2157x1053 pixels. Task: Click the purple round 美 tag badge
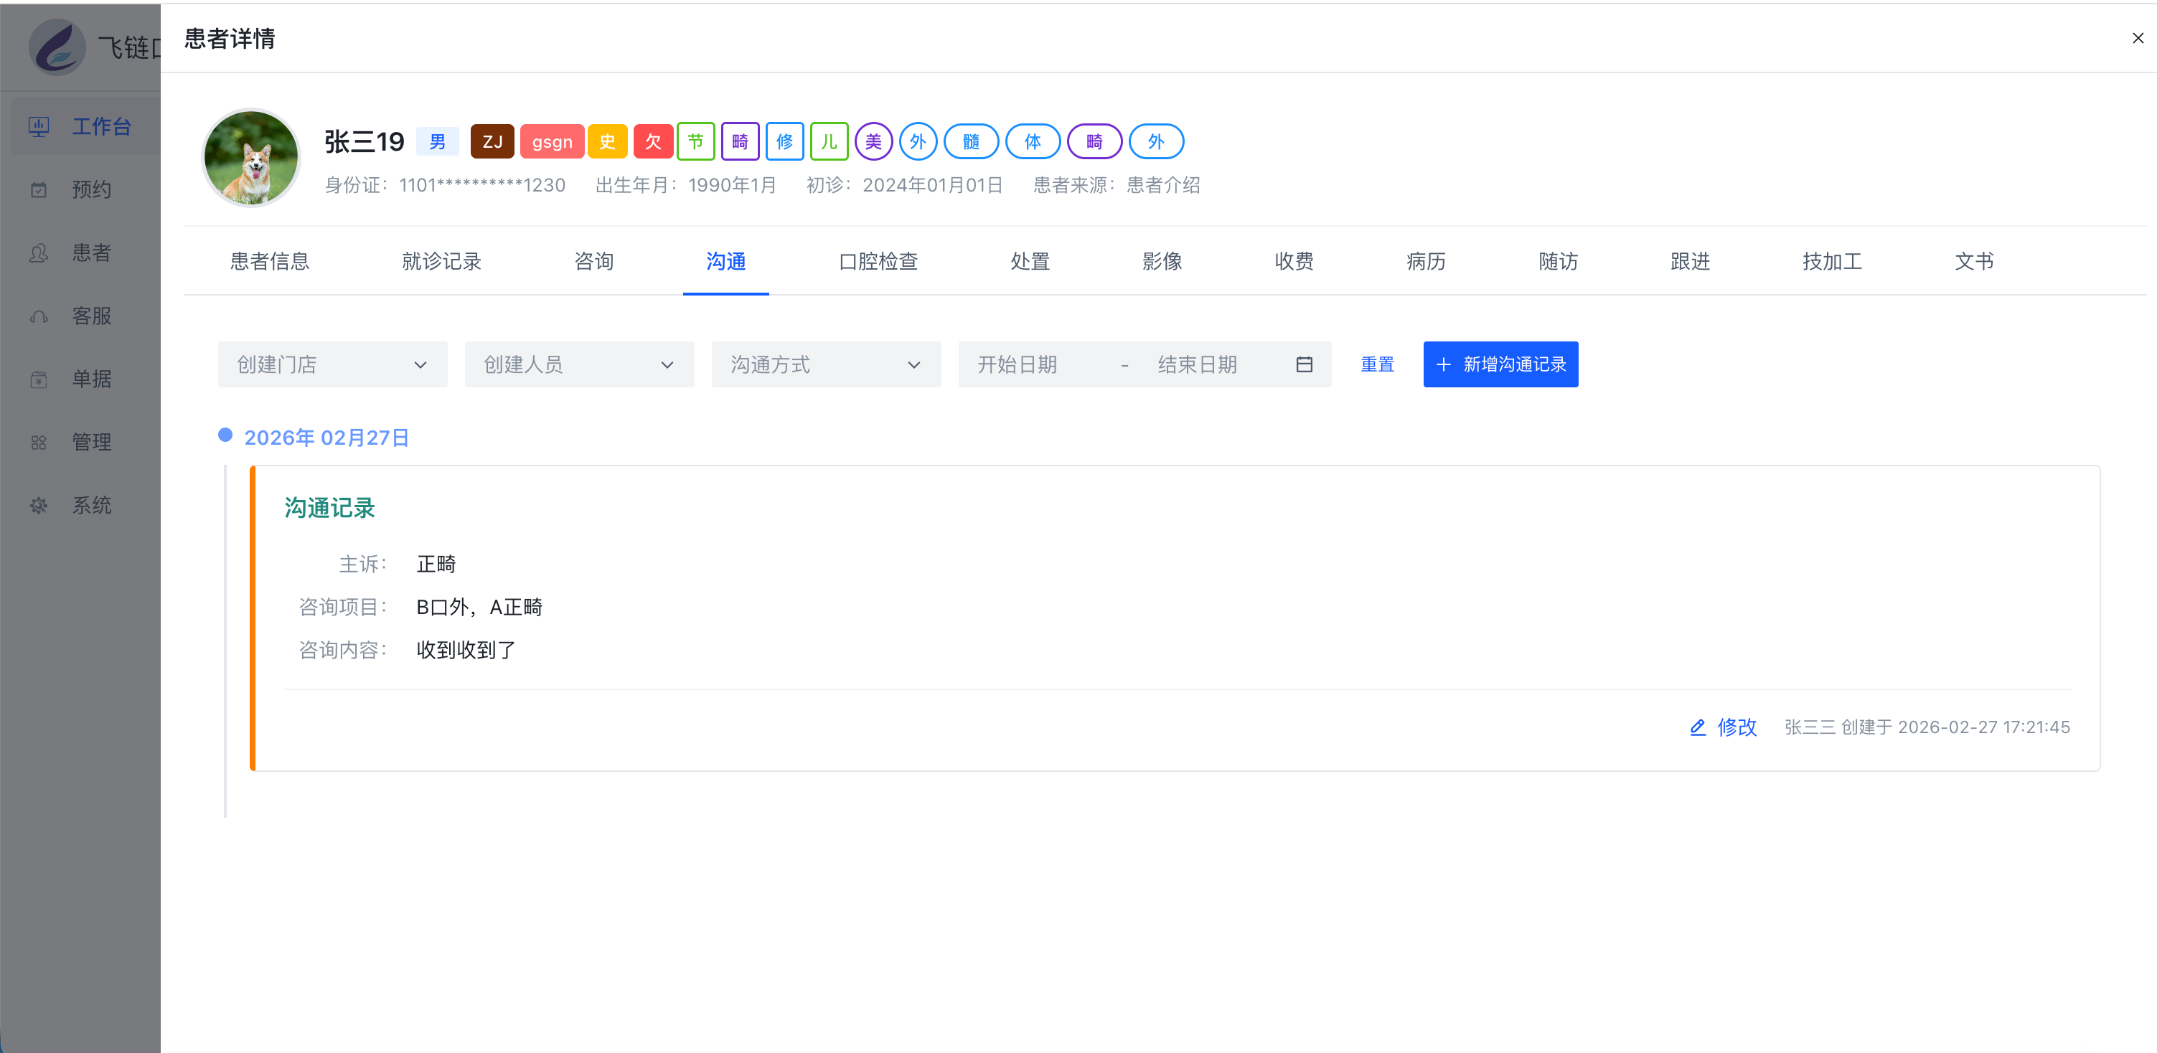pyautogui.click(x=873, y=141)
